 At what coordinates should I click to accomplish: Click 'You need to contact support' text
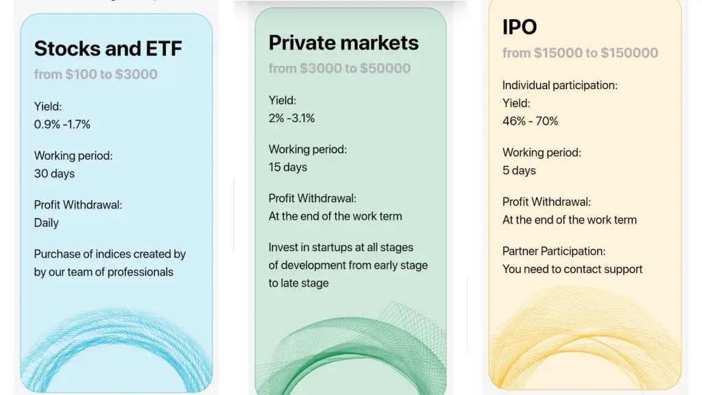click(x=572, y=269)
